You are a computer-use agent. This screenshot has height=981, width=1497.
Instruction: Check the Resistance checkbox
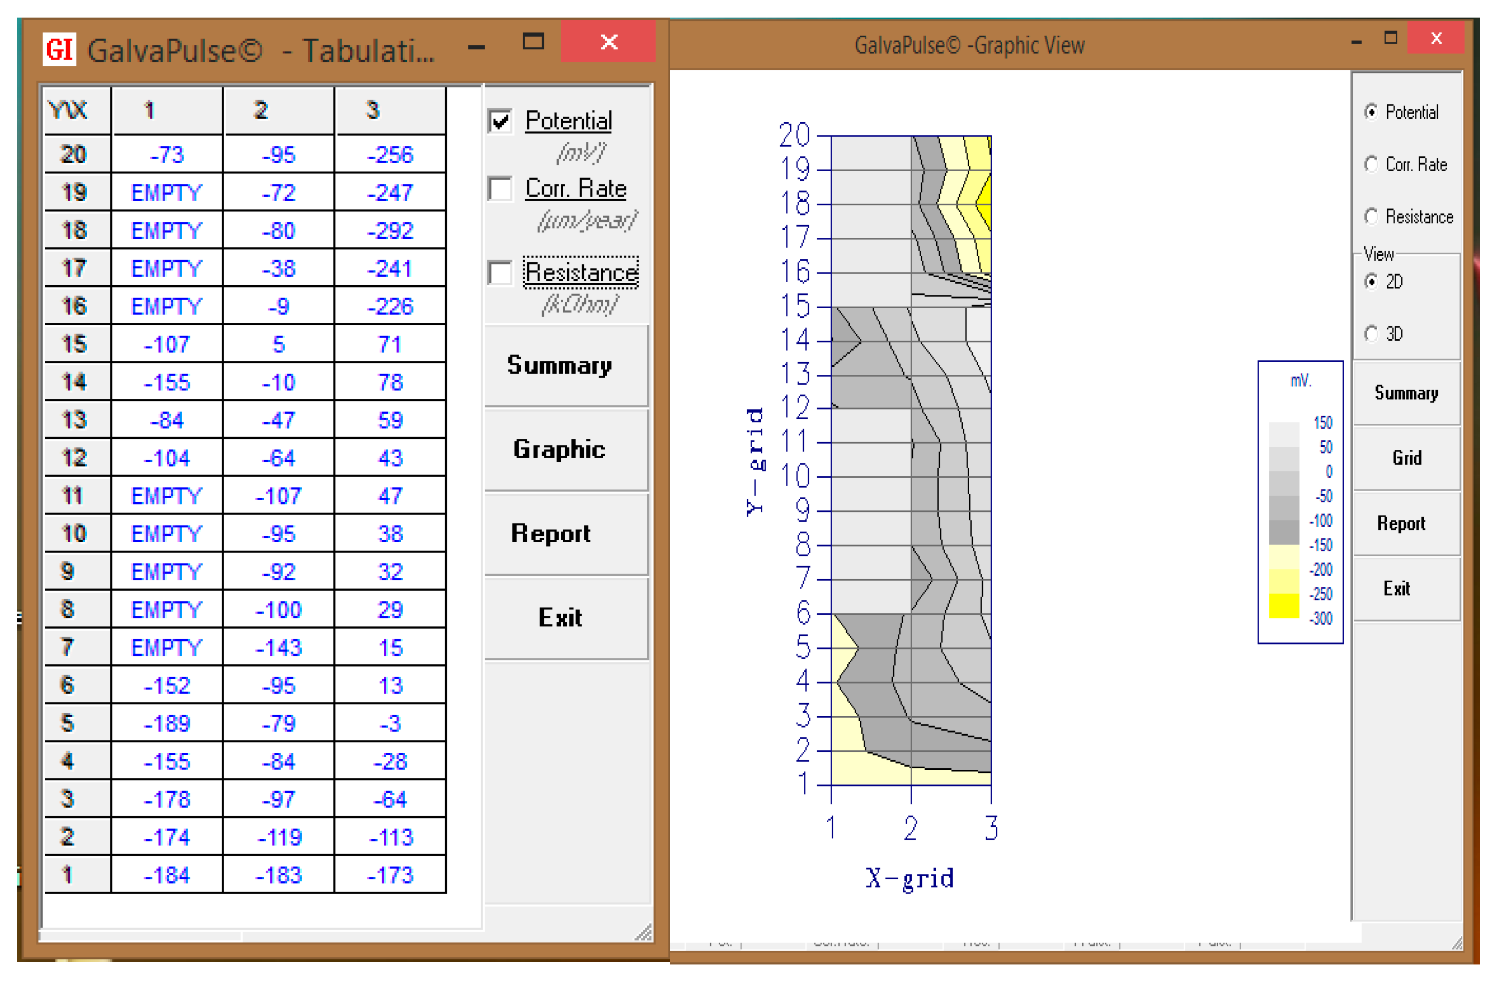[500, 273]
